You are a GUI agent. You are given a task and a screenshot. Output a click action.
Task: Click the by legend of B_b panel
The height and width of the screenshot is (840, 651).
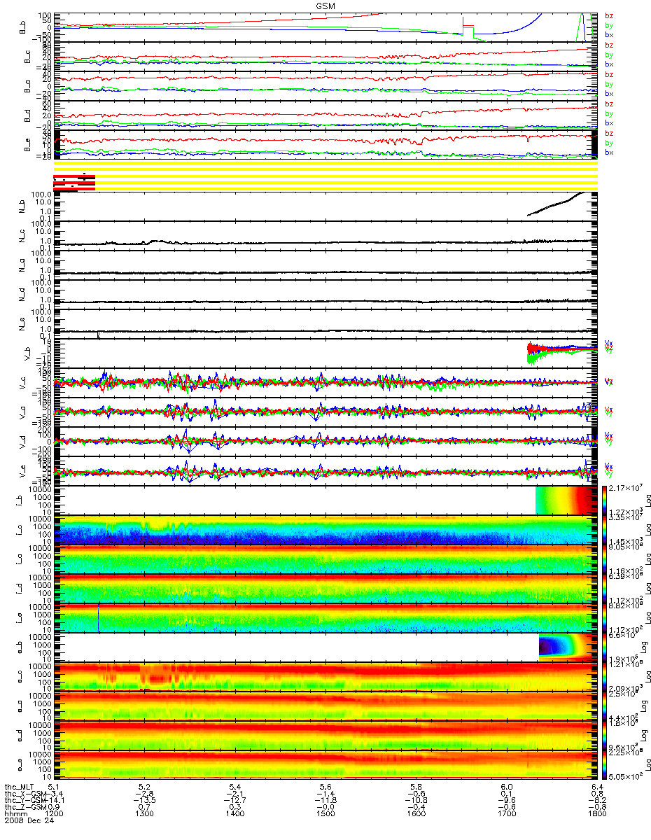[x=609, y=25]
